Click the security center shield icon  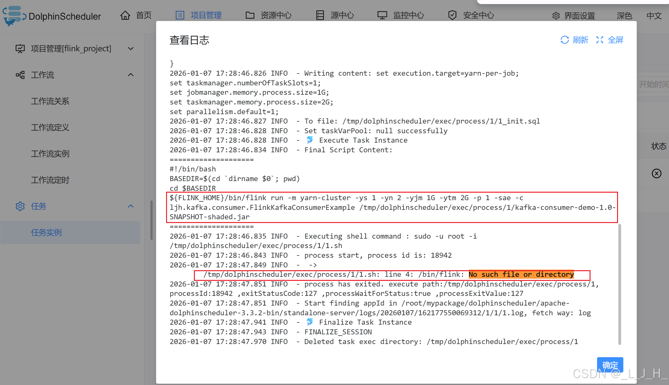(452, 15)
